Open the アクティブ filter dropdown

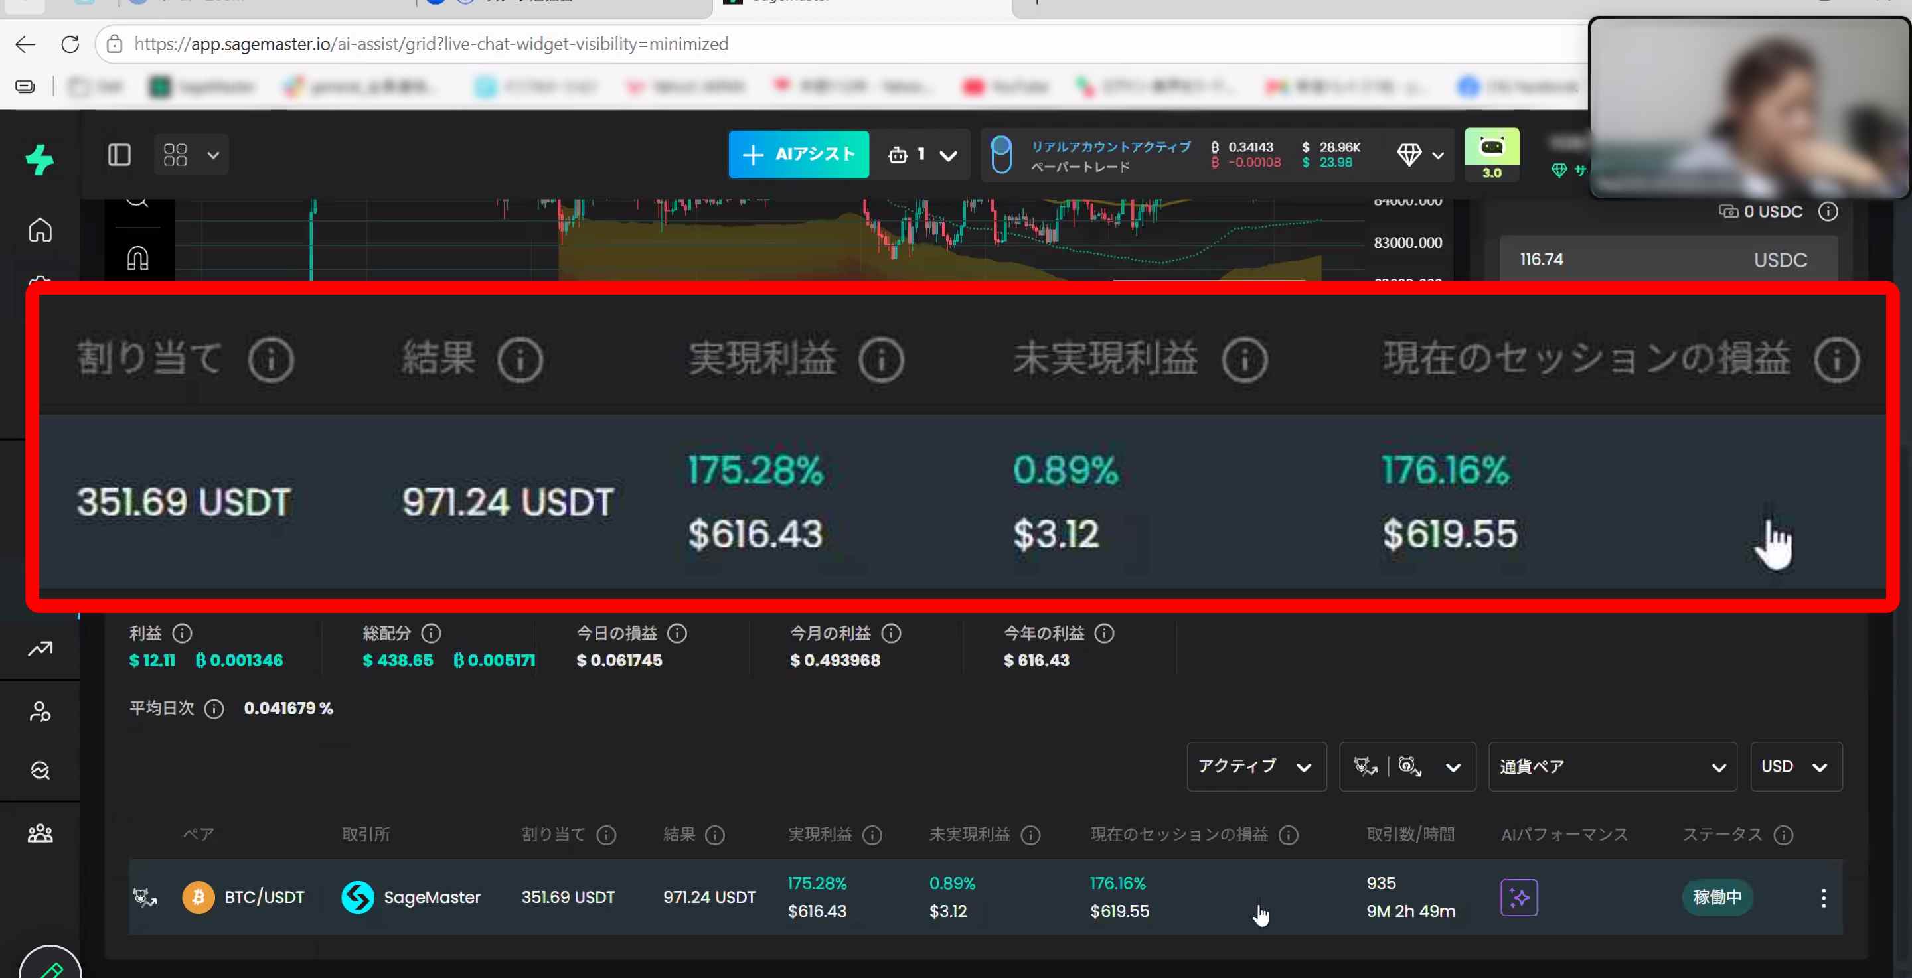1256,766
